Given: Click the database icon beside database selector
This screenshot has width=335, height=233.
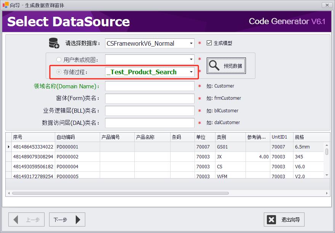Looking at the screenshot, I should [x=54, y=43].
